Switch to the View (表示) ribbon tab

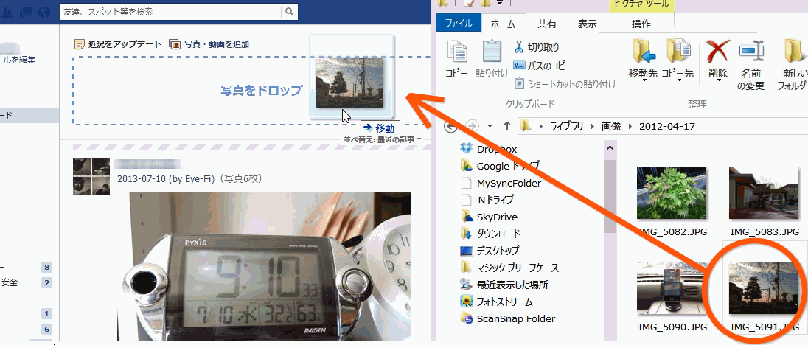pyautogui.click(x=588, y=24)
